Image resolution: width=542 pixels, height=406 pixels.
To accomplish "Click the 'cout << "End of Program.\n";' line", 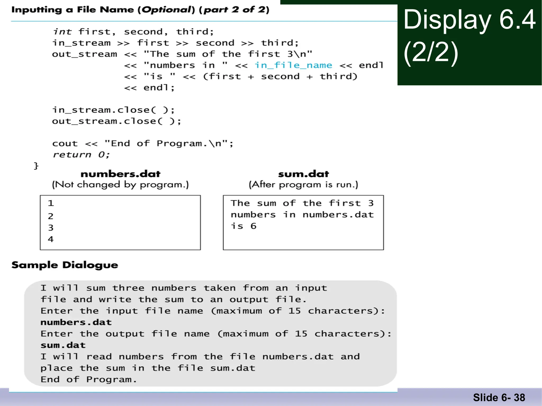I will pos(143,144).
